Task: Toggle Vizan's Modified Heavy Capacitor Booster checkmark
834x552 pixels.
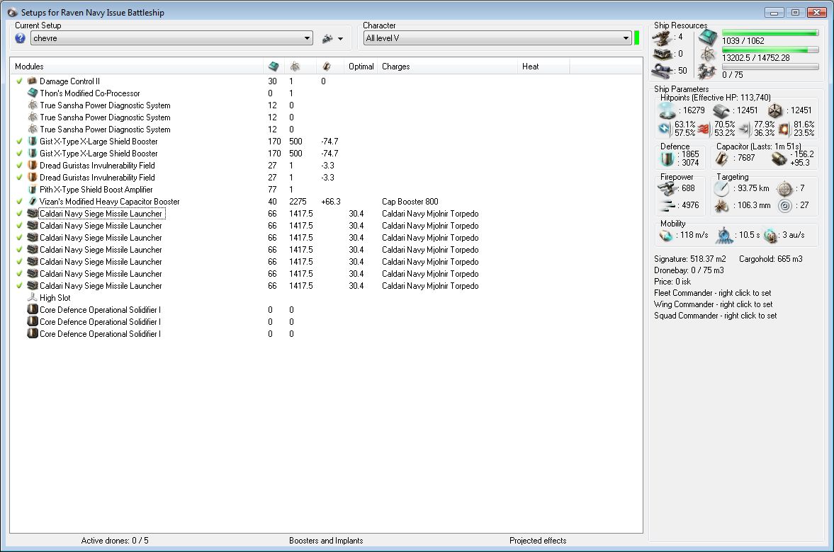Action: pyautogui.click(x=20, y=202)
